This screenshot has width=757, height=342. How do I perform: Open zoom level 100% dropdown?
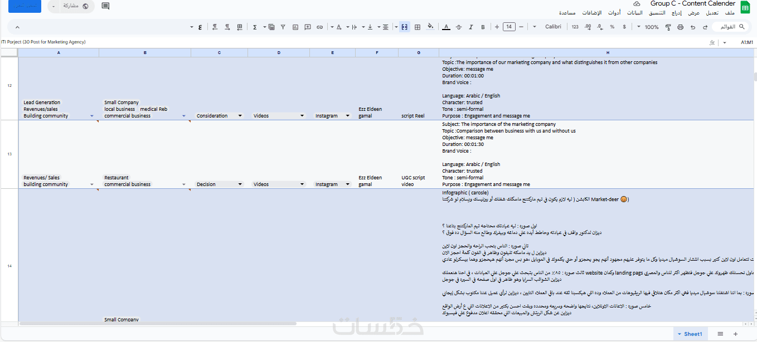(648, 27)
